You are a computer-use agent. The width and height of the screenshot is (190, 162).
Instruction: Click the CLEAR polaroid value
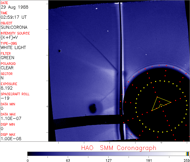7,68
